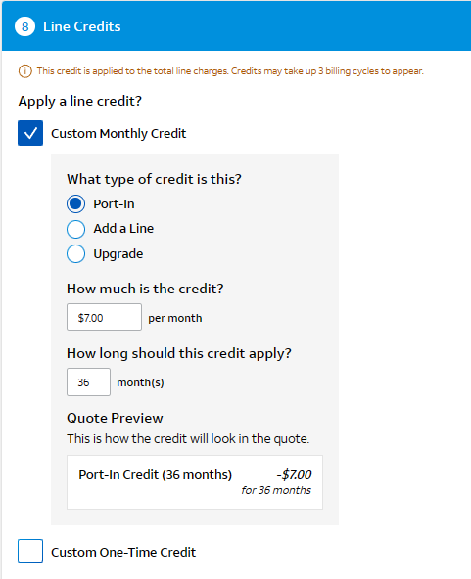The height and width of the screenshot is (579, 471).
Task: Click the info icon beside credit notice
Action: (25, 70)
